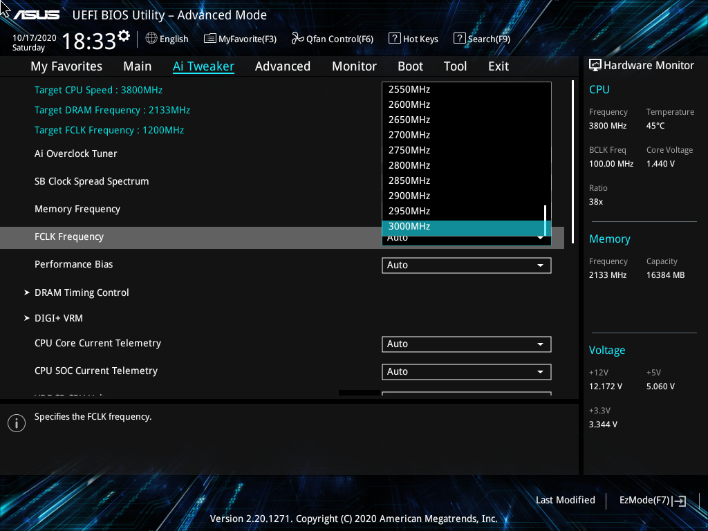Click main settings page scrollbar
This screenshot has height=531, width=708.
click(572, 162)
